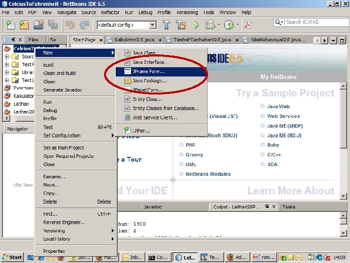Select the Web Services sample radio
350x263 pixels.
[262, 116]
